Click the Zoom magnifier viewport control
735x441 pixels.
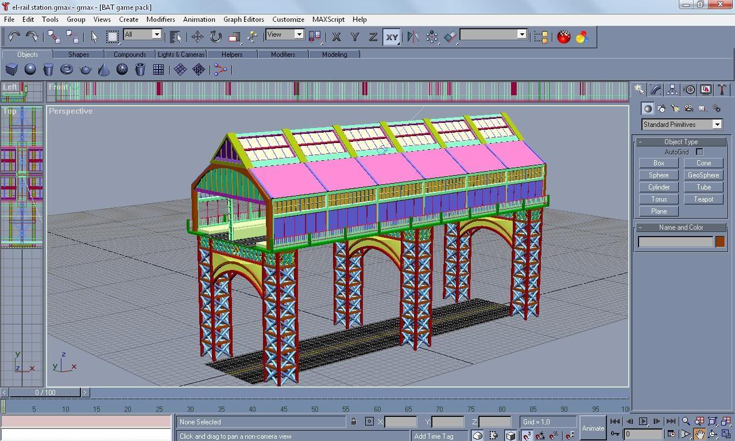686,421
